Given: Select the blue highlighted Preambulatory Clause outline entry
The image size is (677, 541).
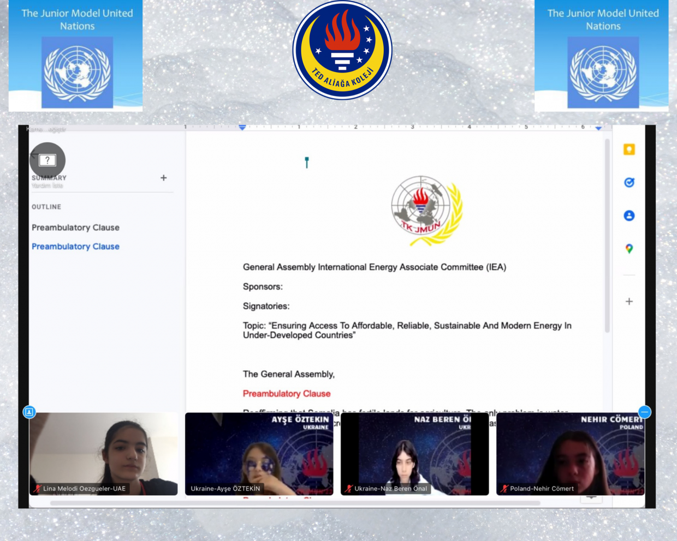Looking at the screenshot, I should (x=75, y=247).
